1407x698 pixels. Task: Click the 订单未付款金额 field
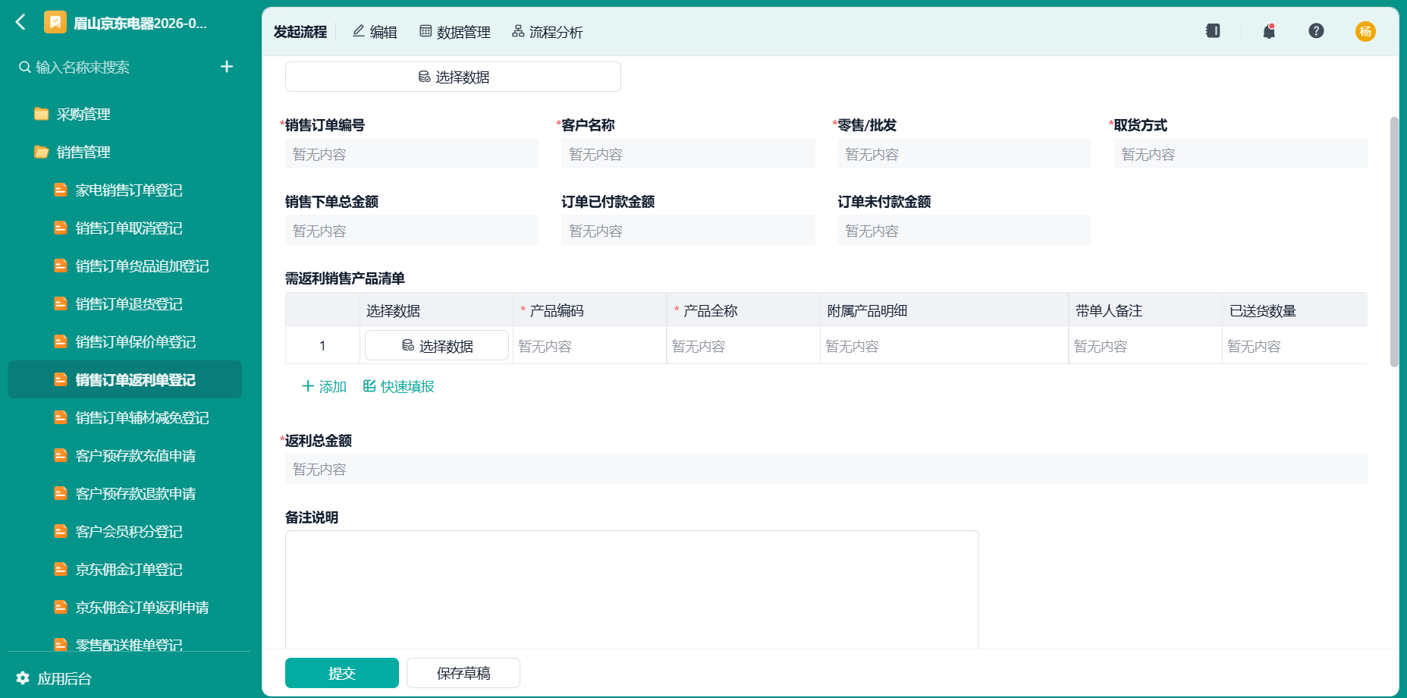tap(964, 231)
